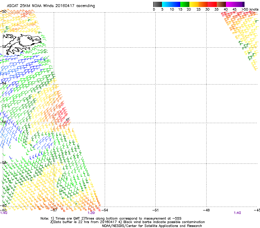The width and height of the screenshot is (260, 228).
Task: Click the legend tick label '25'
Action: (199, 9)
